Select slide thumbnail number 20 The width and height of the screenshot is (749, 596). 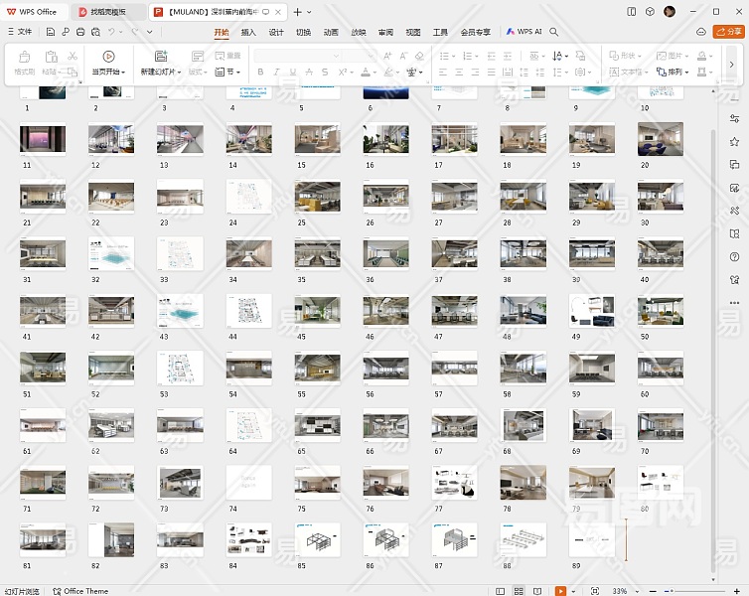(660, 139)
